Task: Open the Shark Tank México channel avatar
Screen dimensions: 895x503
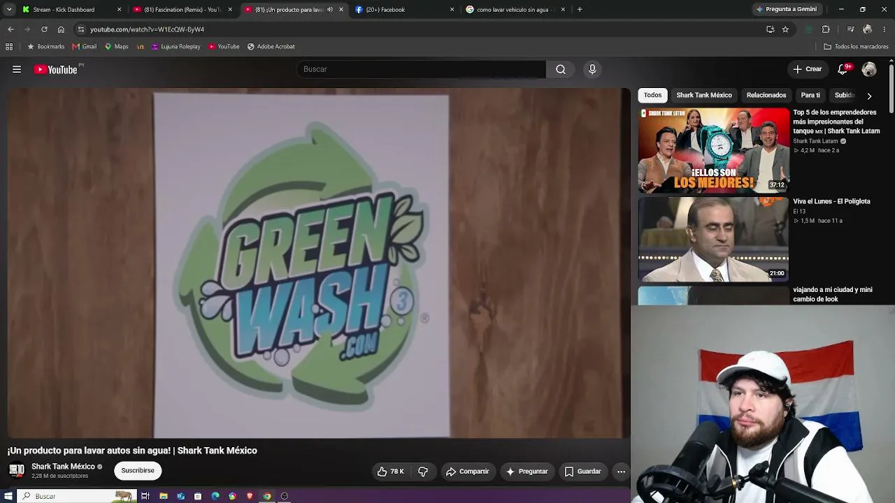Action: (17, 470)
